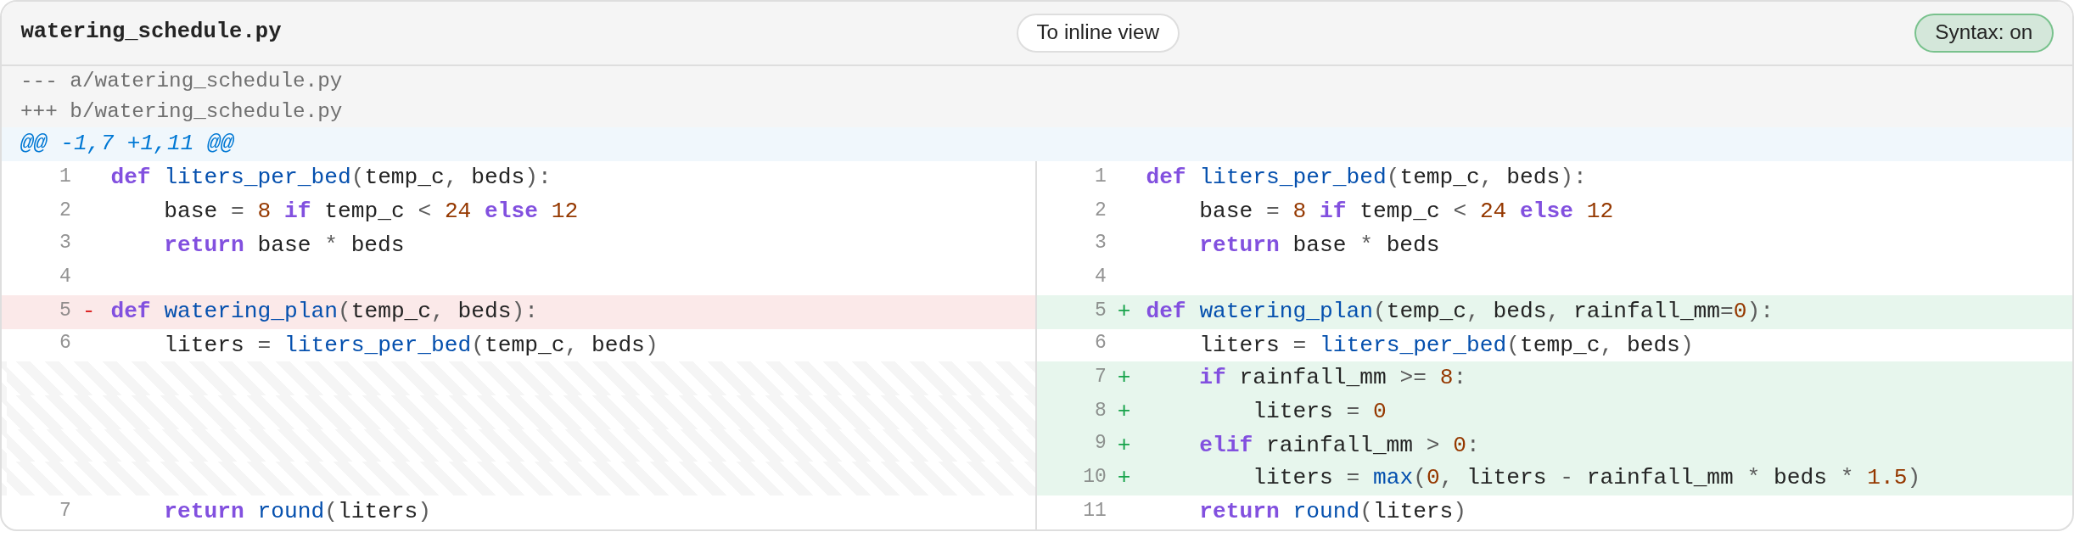
Task: Click the plus marker on right line 7
Action: coord(1124,378)
